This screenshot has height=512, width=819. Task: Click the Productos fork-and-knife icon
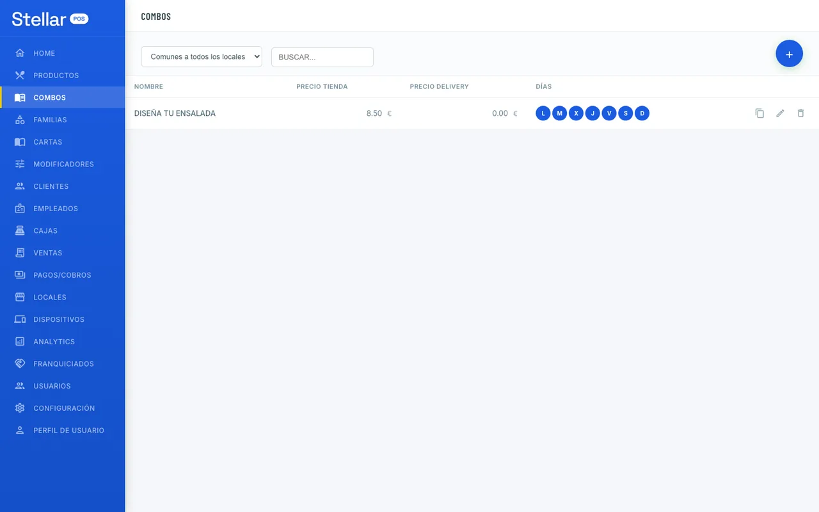click(20, 76)
